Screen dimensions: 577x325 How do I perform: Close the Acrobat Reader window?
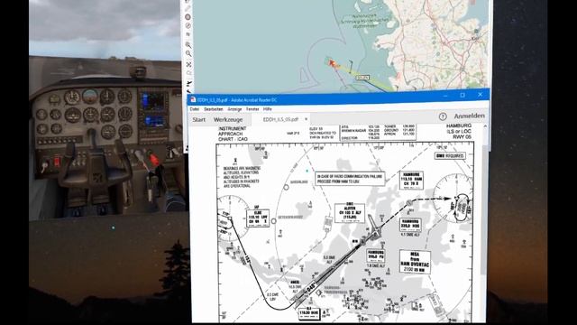point(481,94)
